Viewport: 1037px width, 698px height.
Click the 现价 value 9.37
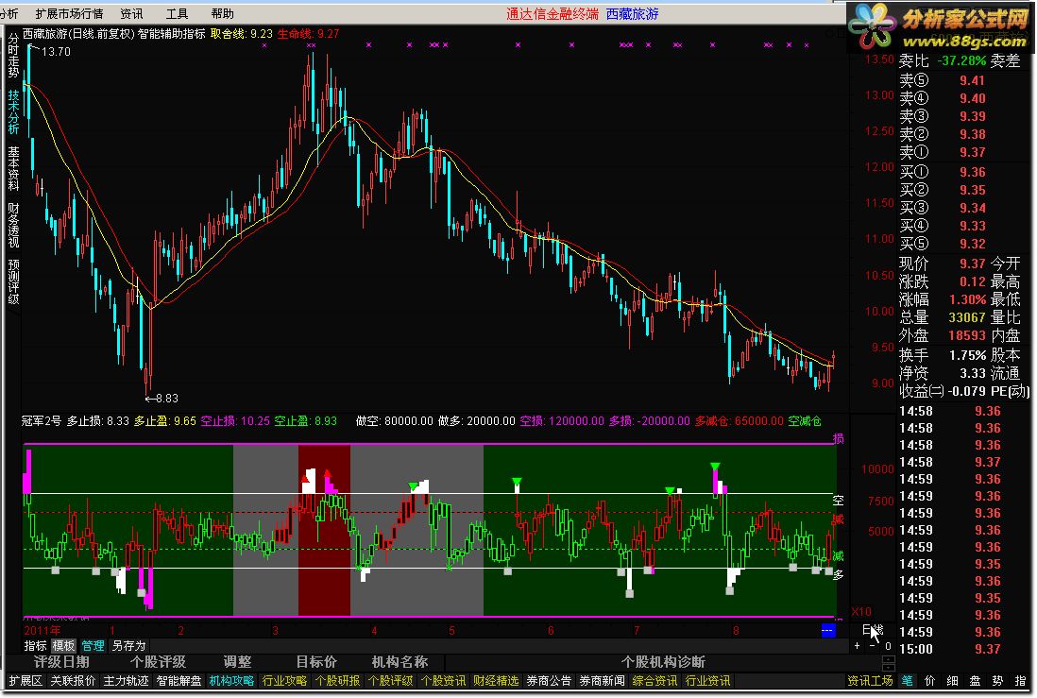point(972,264)
